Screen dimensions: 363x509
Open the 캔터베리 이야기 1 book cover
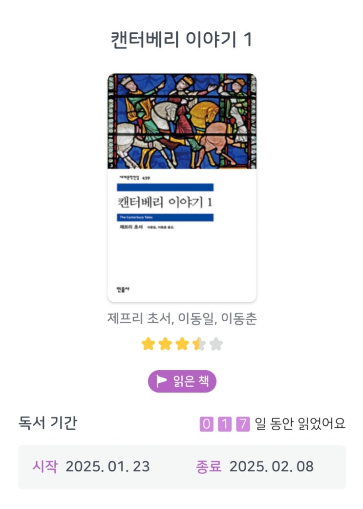[182, 188]
